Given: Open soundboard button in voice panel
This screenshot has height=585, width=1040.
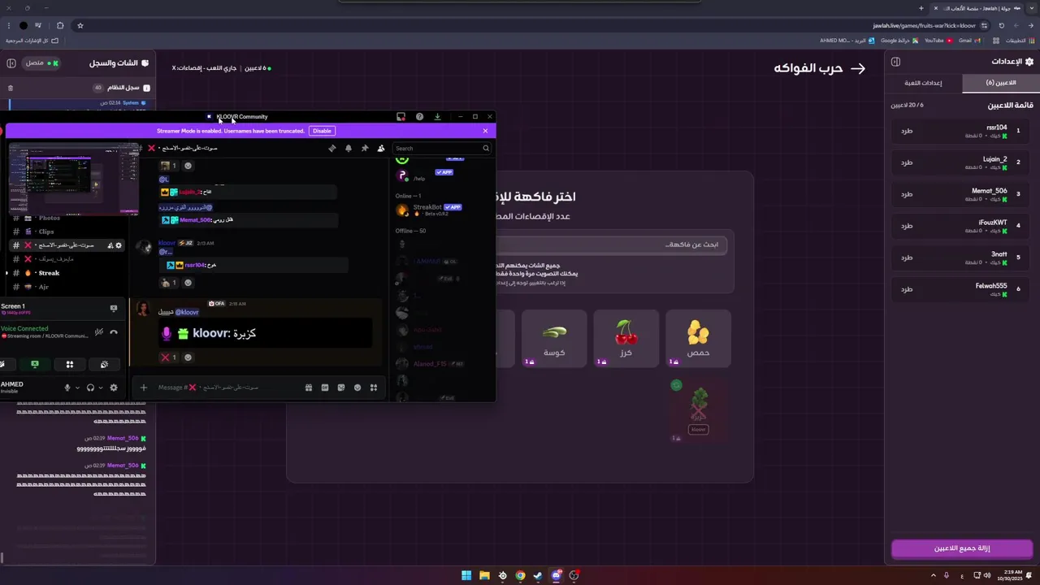Looking at the screenshot, I should pos(104,365).
